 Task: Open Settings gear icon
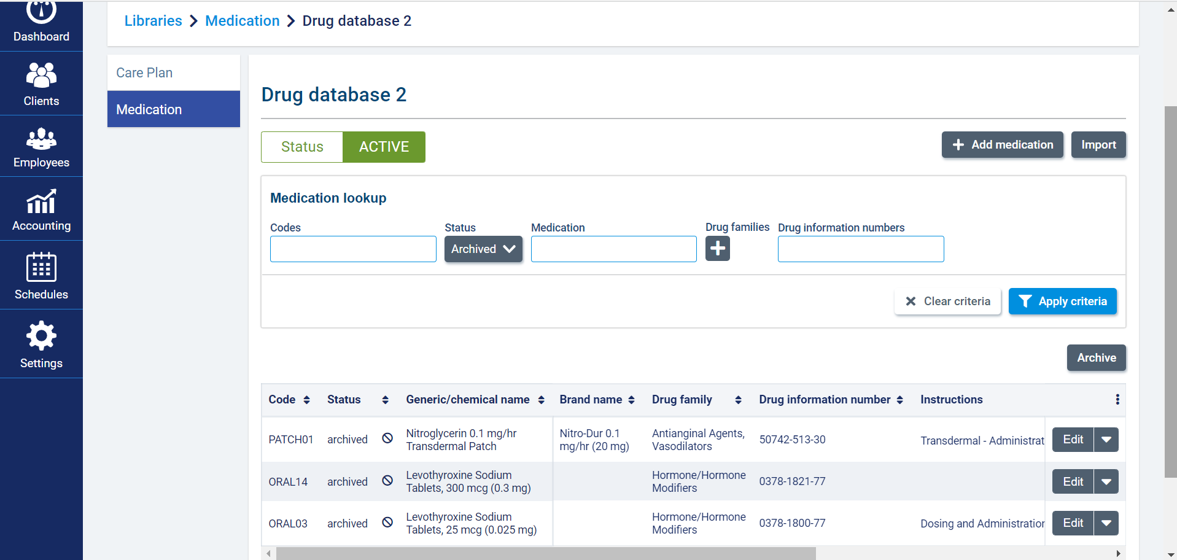(x=41, y=336)
